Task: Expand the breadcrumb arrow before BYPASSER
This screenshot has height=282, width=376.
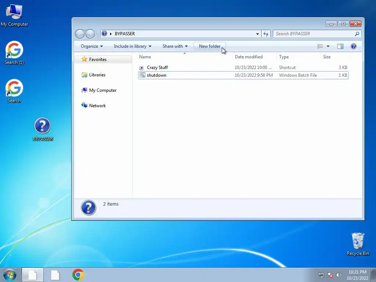Action: [111, 34]
